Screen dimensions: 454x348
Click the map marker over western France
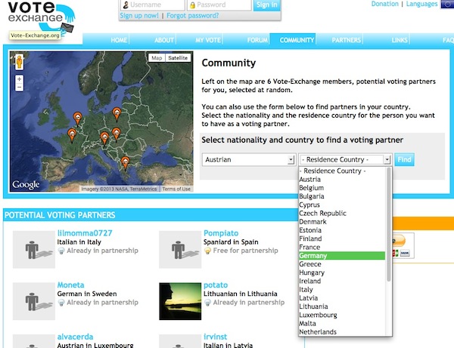[x=72, y=135]
